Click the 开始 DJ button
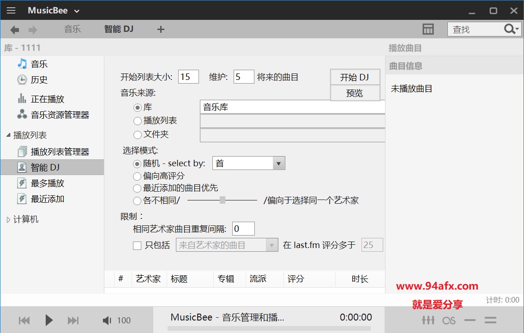Image resolution: width=524 pixels, height=333 pixels. [355, 77]
